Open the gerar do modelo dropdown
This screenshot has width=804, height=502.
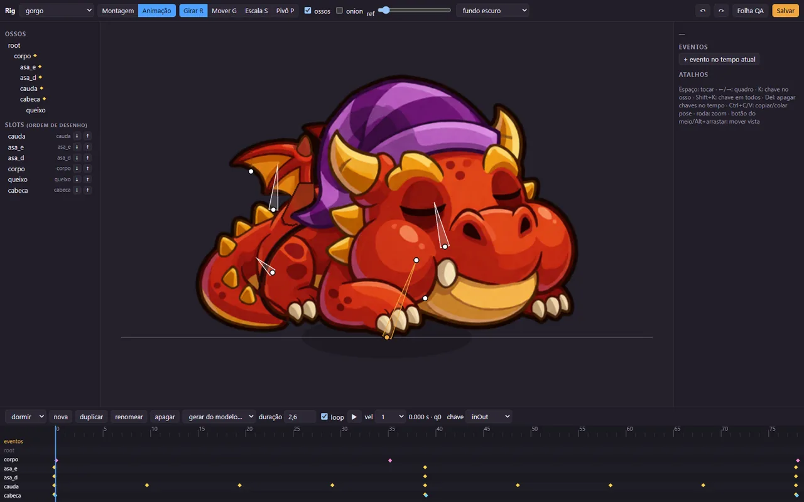coord(219,417)
